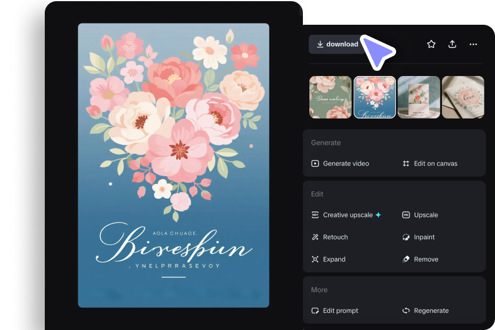This screenshot has width=495, height=330.
Task: Click the Expand frame icon
Action: (315, 259)
